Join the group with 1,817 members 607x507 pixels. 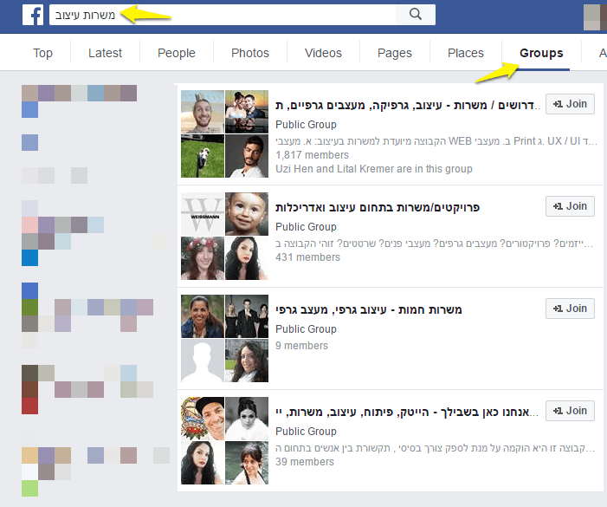click(x=570, y=104)
